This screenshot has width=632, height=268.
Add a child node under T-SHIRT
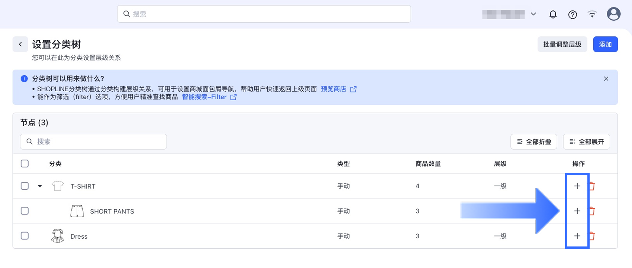(x=577, y=186)
